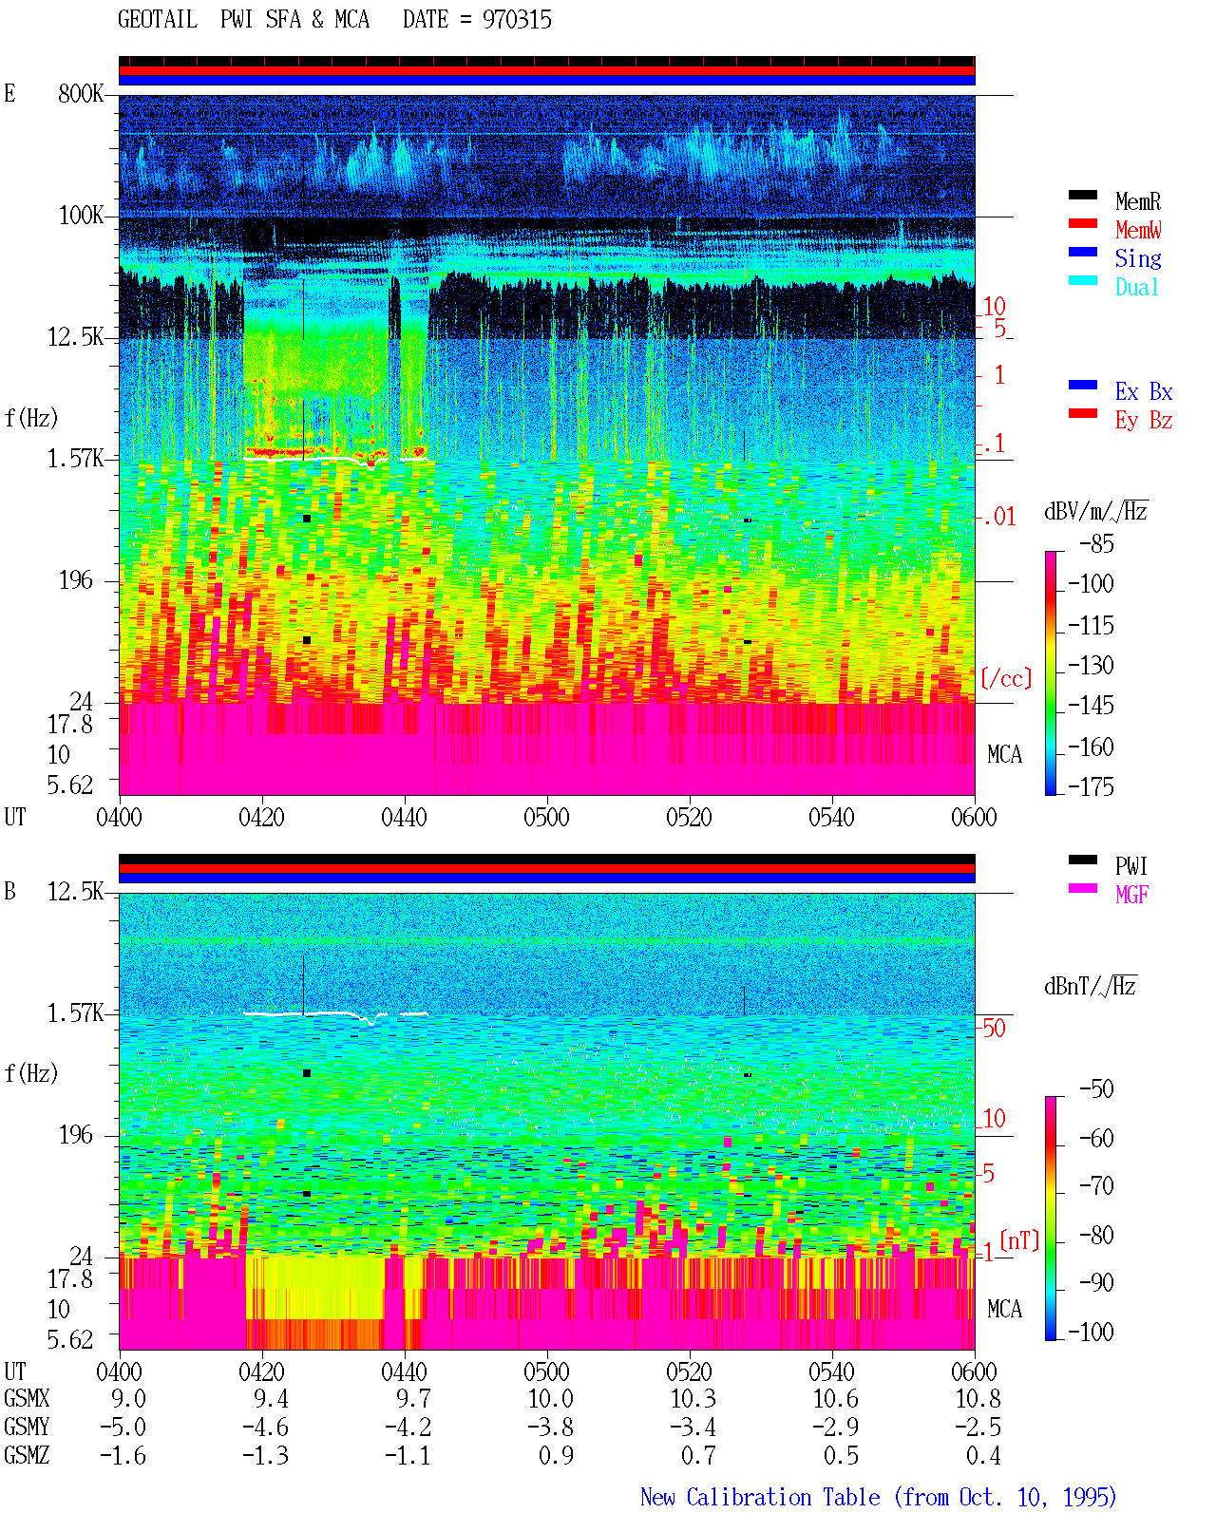
Task: Click the red [/cc] density unit label
Action: tap(1006, 678)
